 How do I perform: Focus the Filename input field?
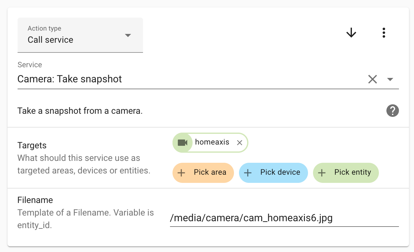point(284,218)
